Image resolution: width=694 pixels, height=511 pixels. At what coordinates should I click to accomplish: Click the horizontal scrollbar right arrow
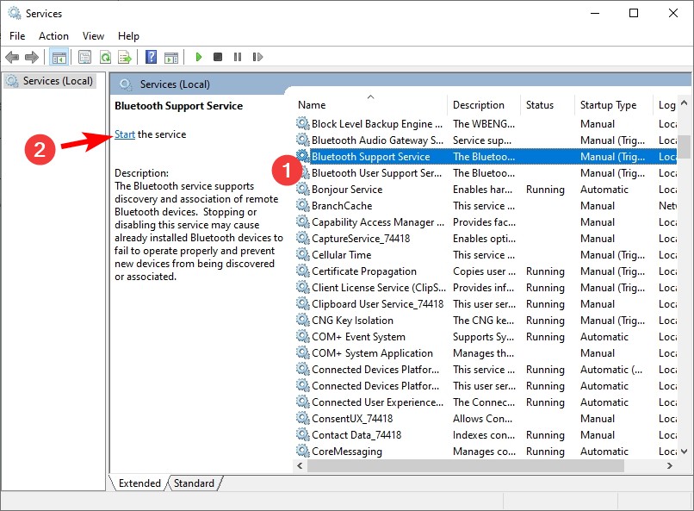pos(670,465)
